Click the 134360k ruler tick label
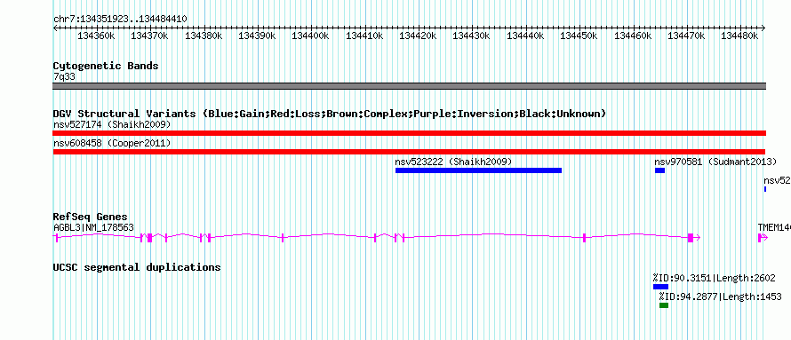 96,36
